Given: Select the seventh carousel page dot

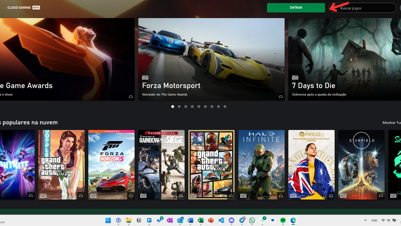Looking at the screenshot, I should coord(212,106).
